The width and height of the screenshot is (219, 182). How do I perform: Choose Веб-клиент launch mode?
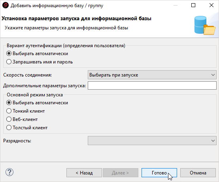(x=22, y=119)
